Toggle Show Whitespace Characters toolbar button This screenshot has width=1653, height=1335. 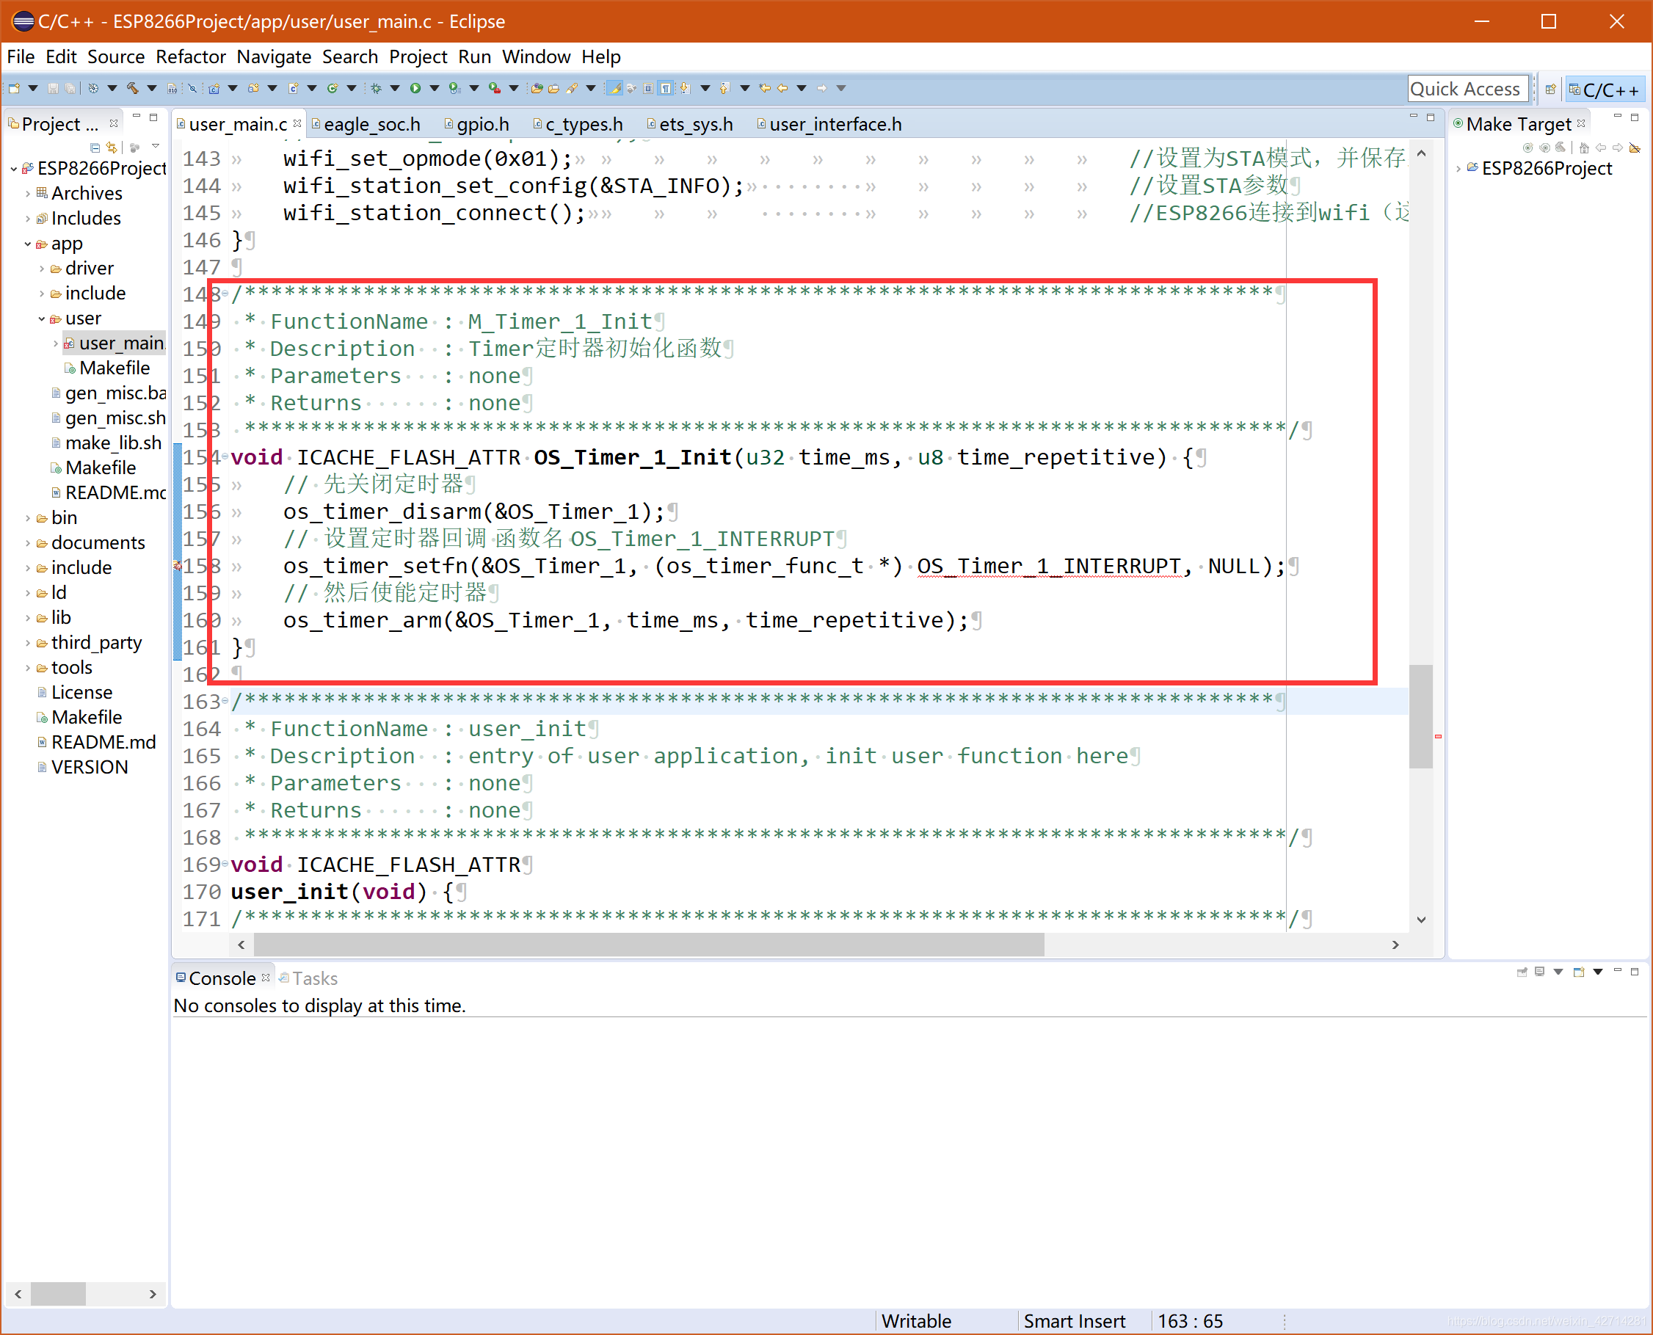click(665, 88)
